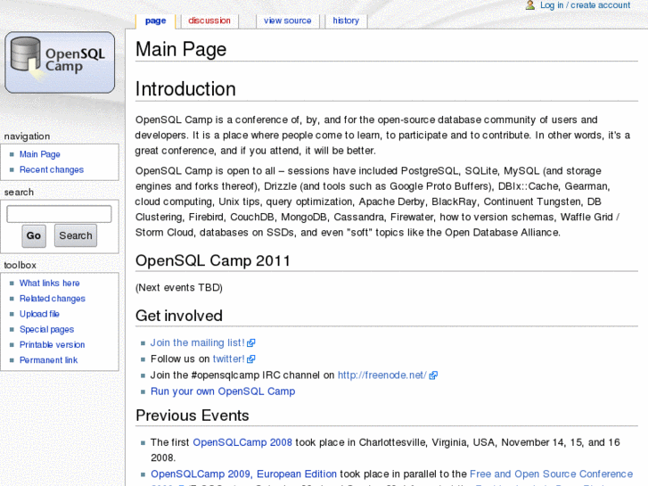Click the OpenSQL Camp 2011 heading

coord(213,261)
